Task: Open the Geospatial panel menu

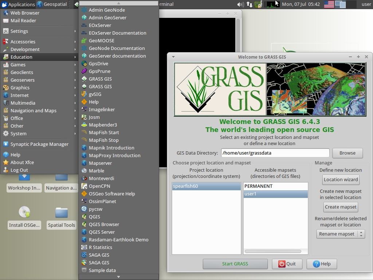Action: 52,4
